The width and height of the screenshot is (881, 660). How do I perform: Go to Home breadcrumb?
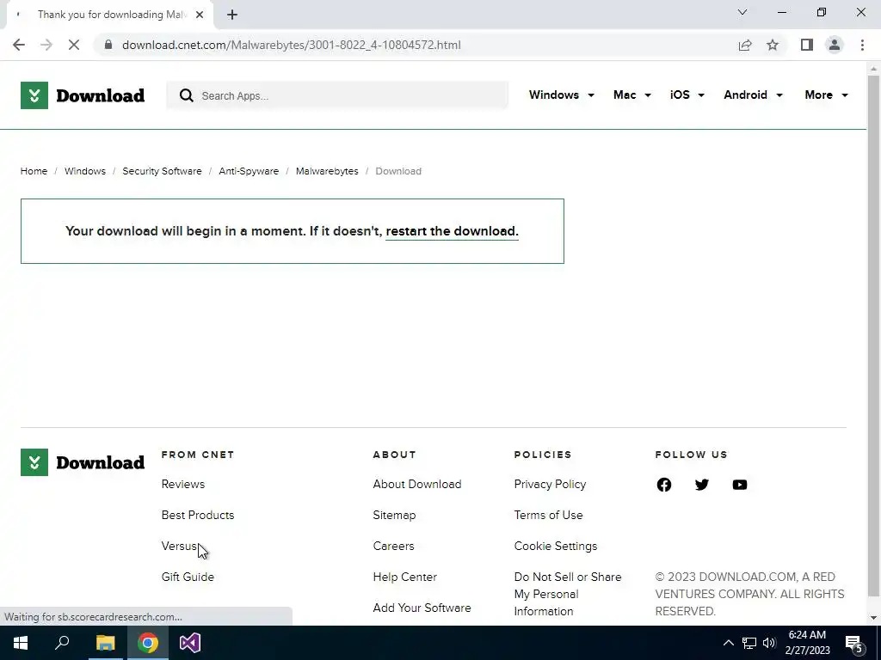pyautogui.click(x=34, y=171)
